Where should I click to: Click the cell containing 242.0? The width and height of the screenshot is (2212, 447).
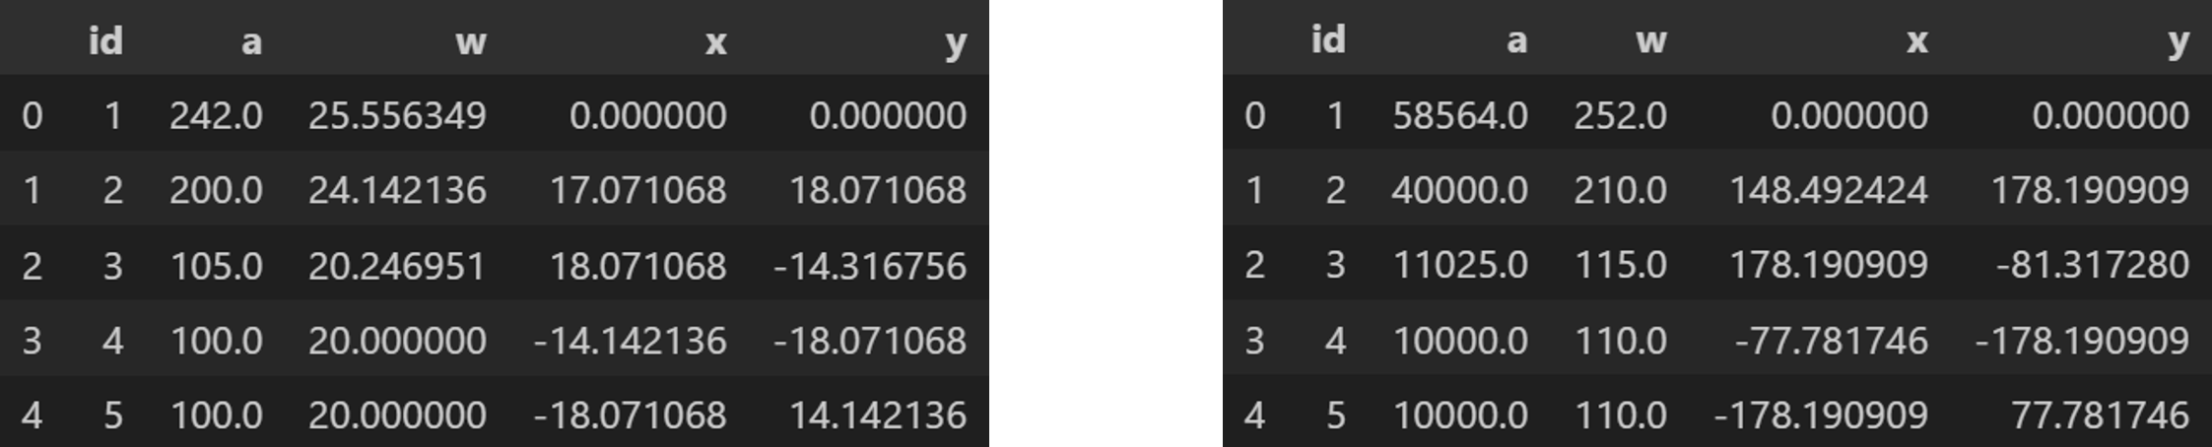tap(216, 116)
